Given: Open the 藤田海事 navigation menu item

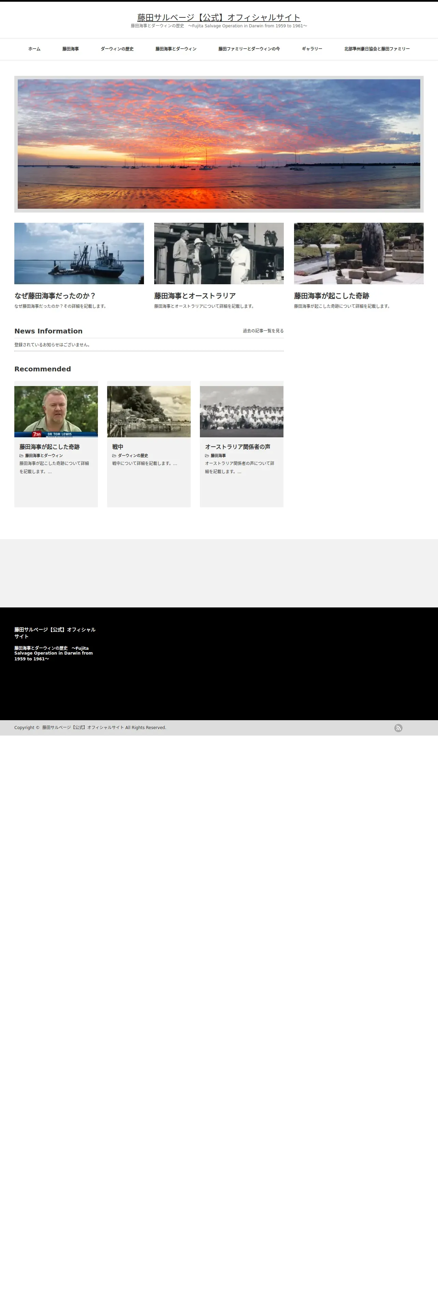Looking at the screenshot, I should click(70, 49).
